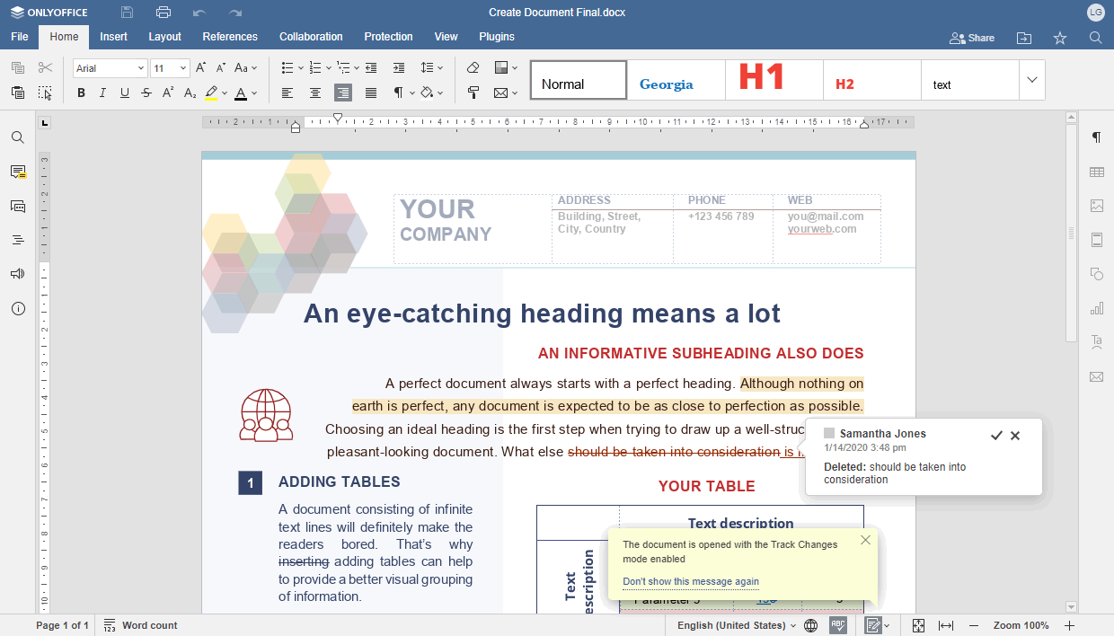Screen dimensions: 1114x636
Task: Open the Chat panel in left sidebar
Action: (18, 206)
